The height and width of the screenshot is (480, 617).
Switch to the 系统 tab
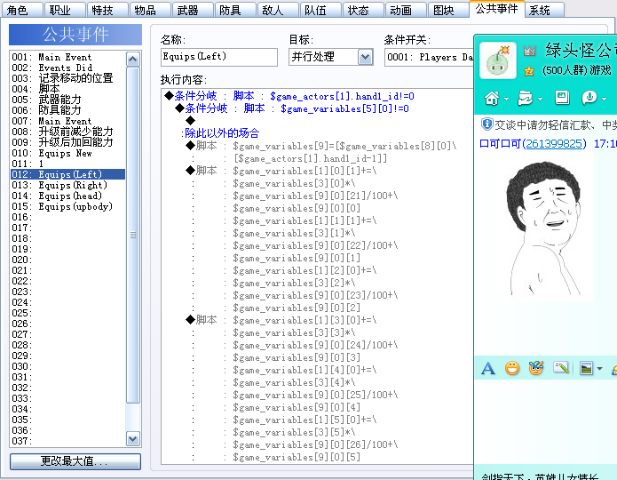point(544,10)
